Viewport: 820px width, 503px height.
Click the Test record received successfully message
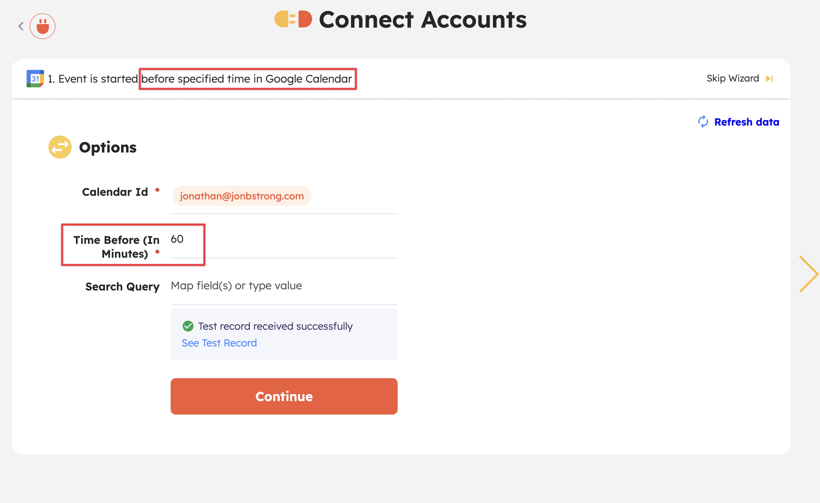(275, 326)
